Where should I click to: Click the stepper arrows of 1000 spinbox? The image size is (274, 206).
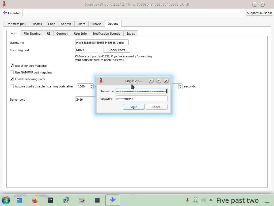tap(92, 86)
